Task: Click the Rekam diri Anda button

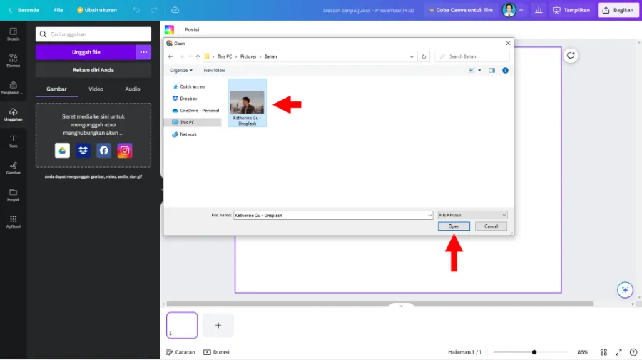Action: coord(93,70)
